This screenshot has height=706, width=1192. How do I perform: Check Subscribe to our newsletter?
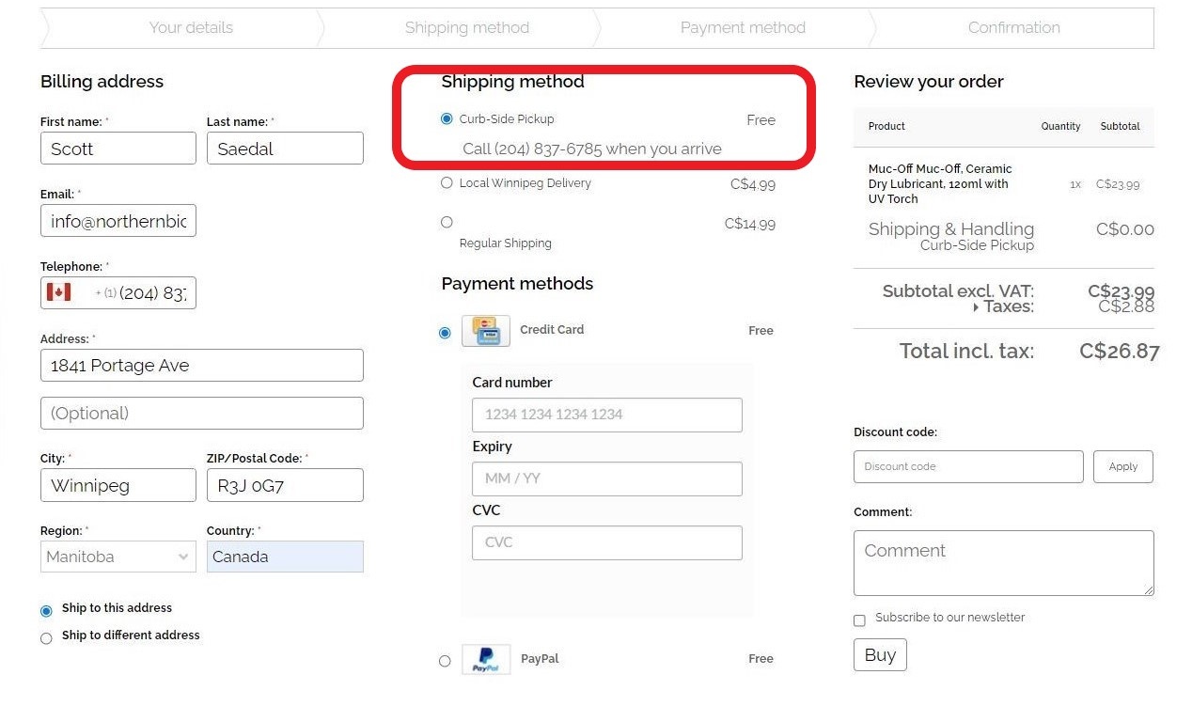pyautogui.click(x=859, y=620)
